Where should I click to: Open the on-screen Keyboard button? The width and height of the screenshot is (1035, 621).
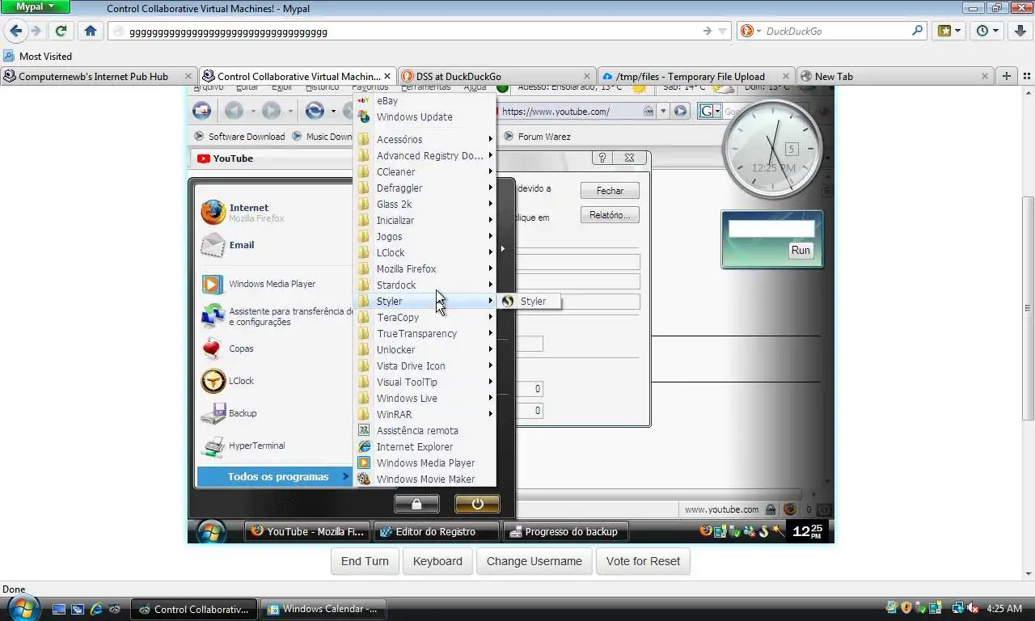tap(437, 561)
